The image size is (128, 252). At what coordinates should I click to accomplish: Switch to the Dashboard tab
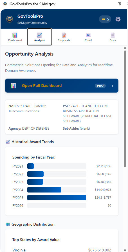coord(15,37)
